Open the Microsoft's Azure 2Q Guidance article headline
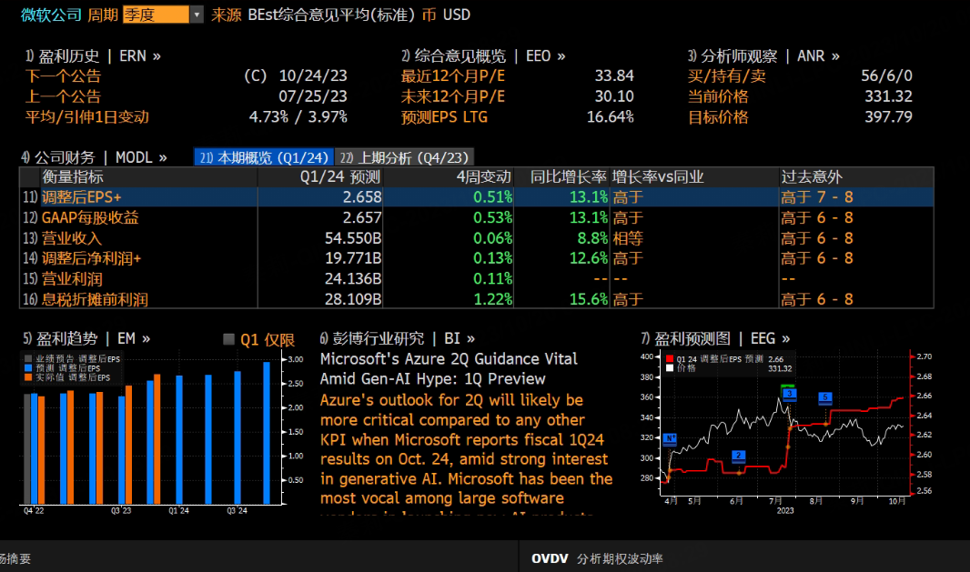The image size is (970, 572). (450, 368)
